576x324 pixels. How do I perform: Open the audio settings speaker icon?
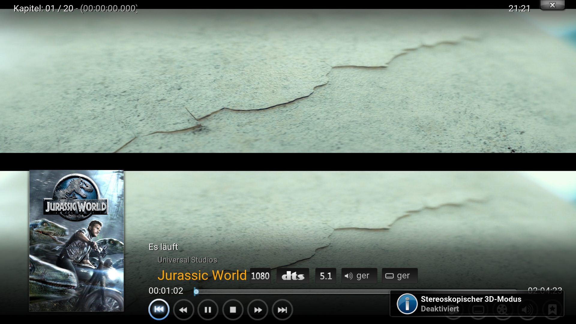click(527, 310)
